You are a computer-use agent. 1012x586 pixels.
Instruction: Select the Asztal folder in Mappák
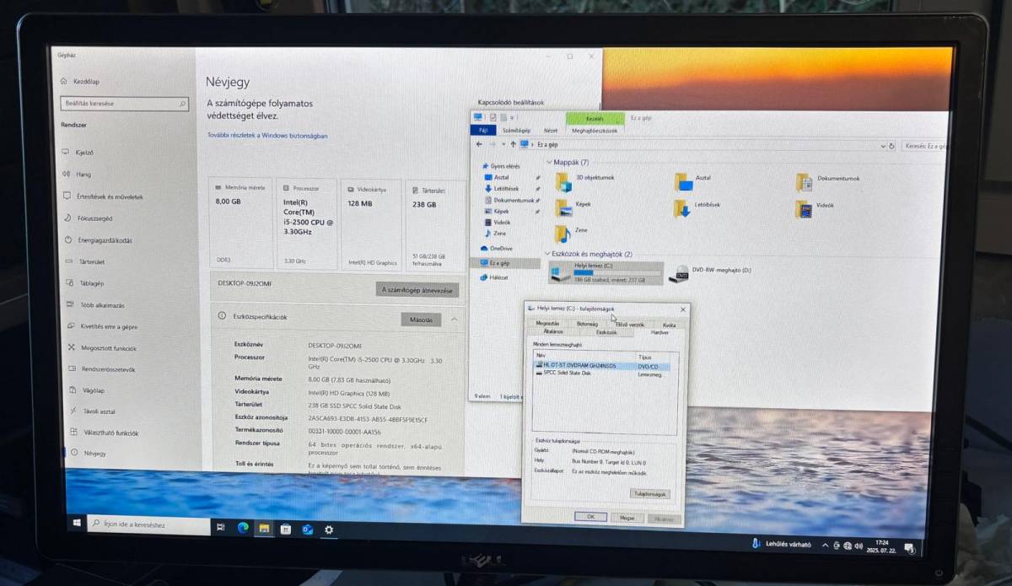[693, 181]
